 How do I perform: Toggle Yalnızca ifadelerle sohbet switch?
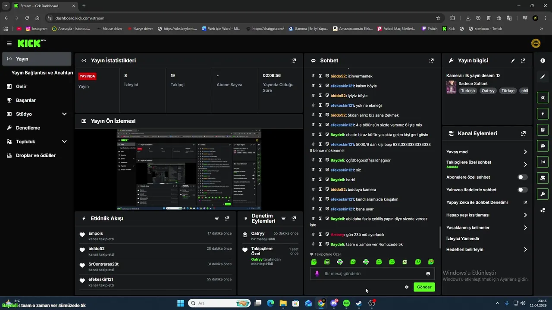click(x=522, y=190)
